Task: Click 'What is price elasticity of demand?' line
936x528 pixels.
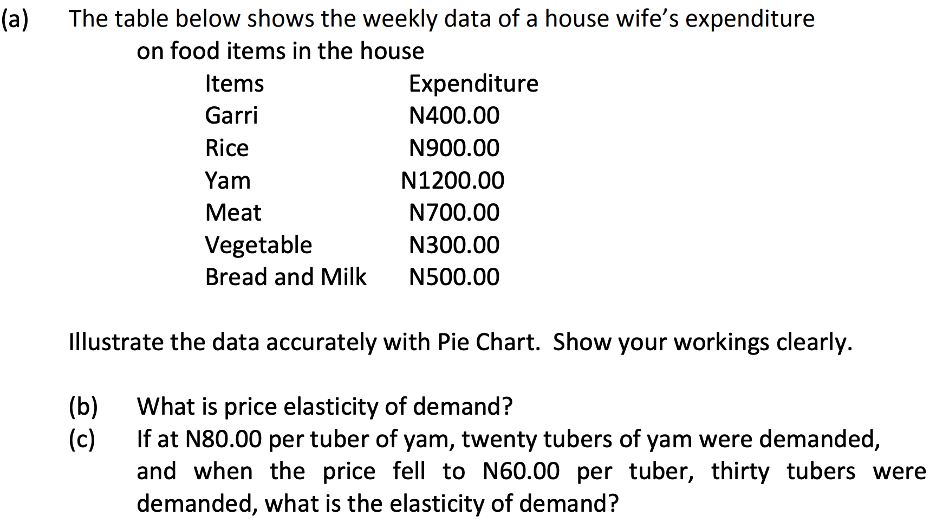Action: 324,407
